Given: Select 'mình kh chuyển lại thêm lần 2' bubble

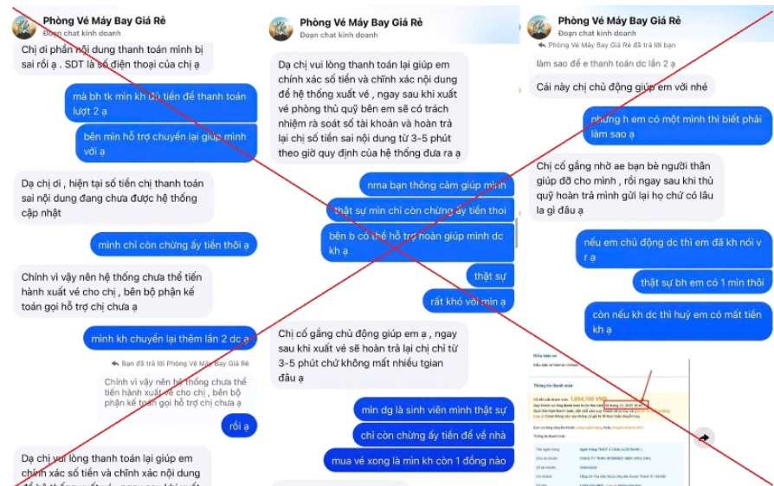Looking at the screenshot, I should [x=170, y=339].
